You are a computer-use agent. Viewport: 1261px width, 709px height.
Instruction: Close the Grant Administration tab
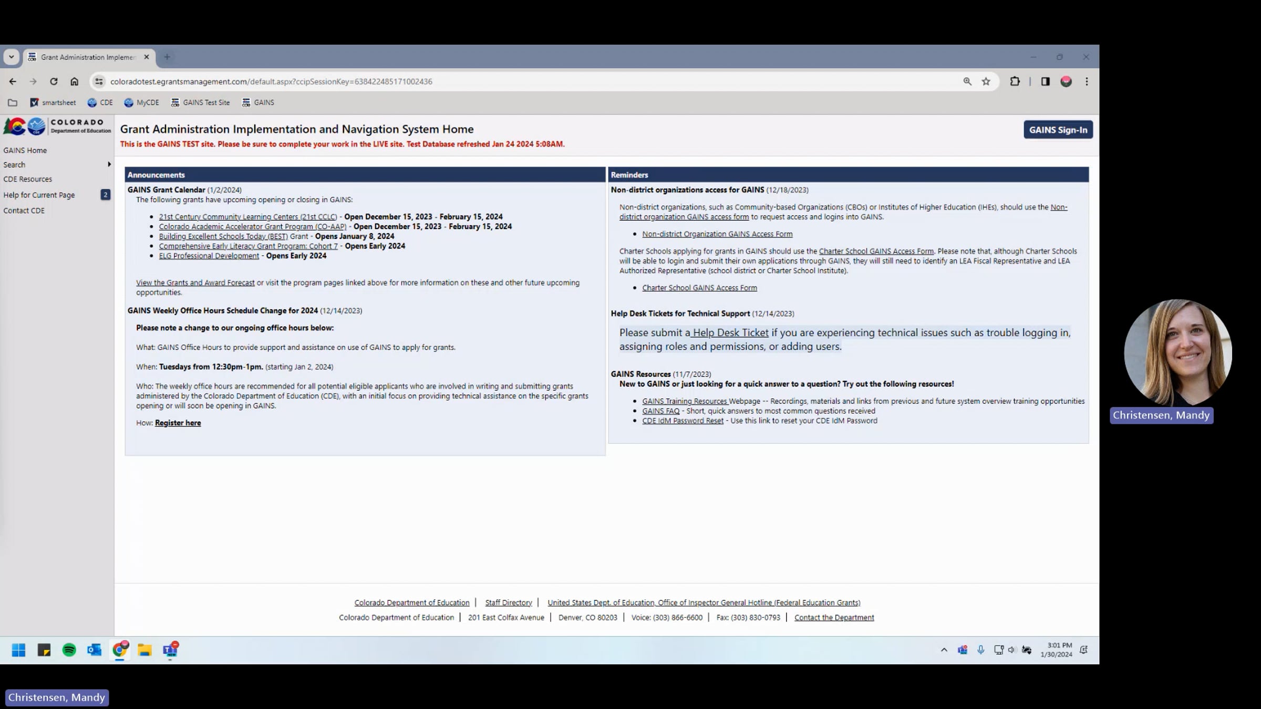click(147, 57)
